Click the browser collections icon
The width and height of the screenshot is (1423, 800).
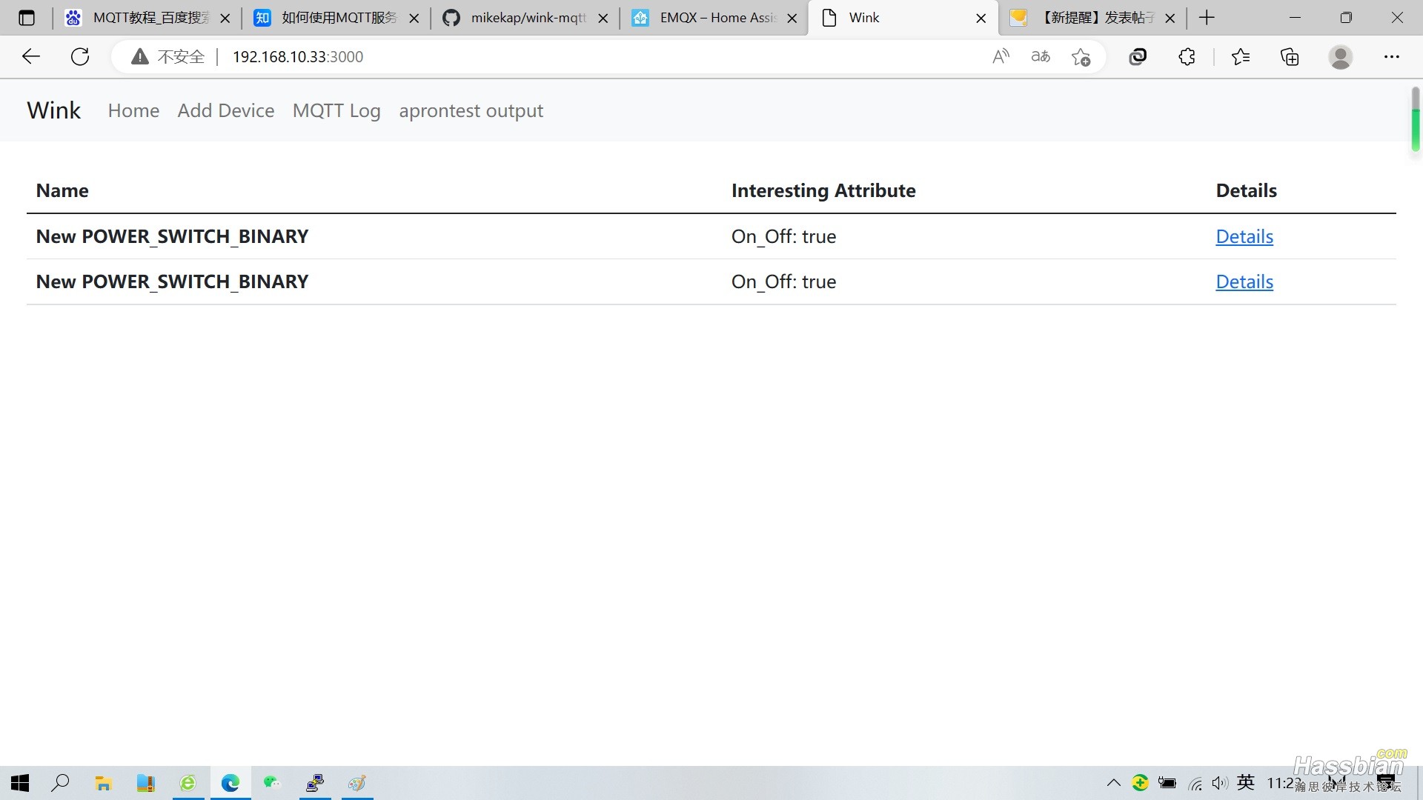point(1291,56)
